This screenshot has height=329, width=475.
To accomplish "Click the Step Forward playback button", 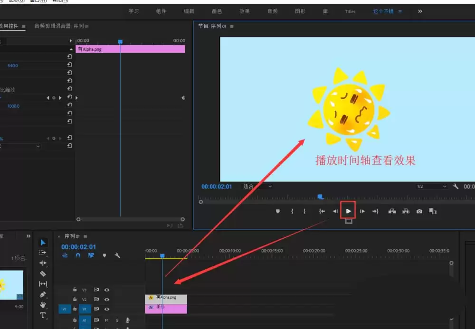I will (362, 211).
